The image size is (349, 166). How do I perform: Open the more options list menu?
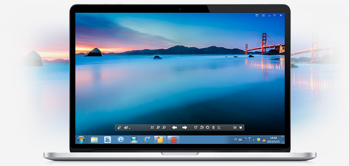point(219,128)
